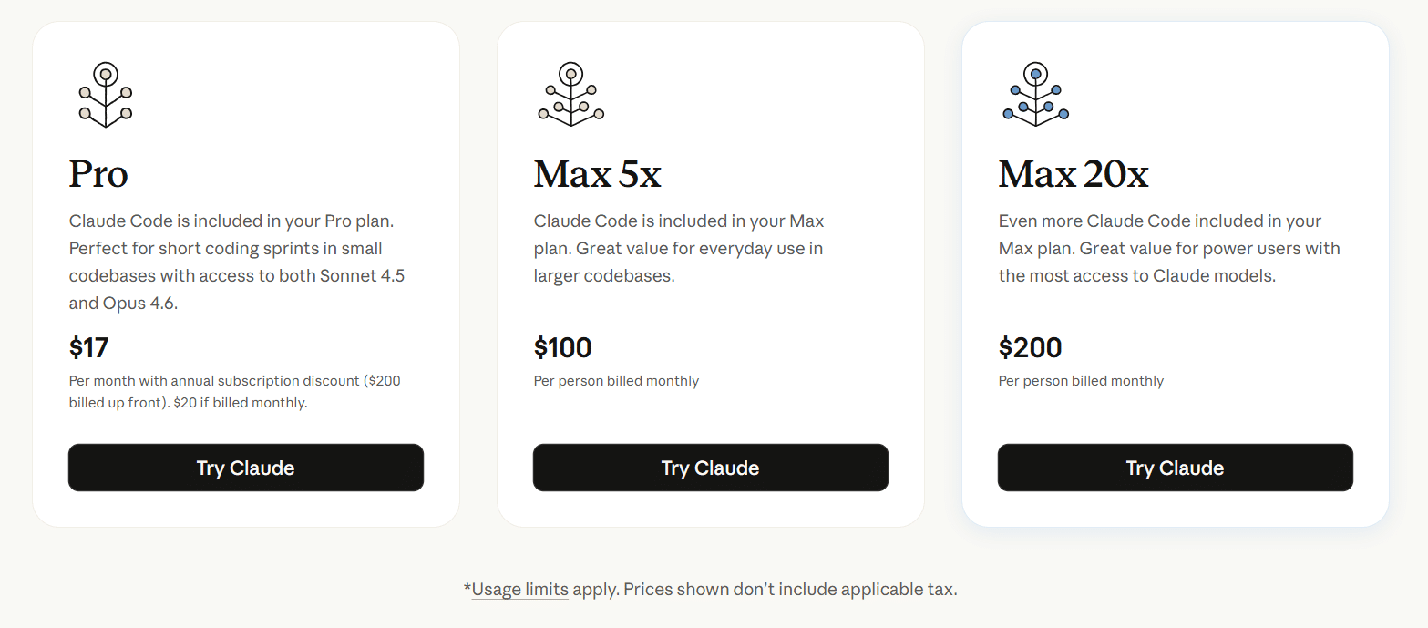Image resolution: width=1428 pixels, height=628 pixels.
Task: Click the Max 5x plan branch icon
Action: click(x=571, y=94)
